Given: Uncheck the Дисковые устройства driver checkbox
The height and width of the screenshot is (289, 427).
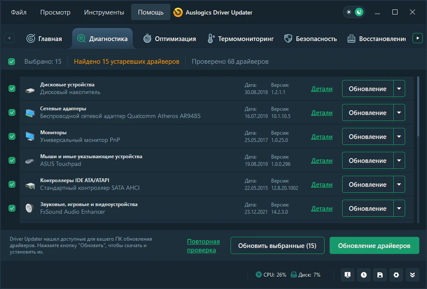Looking at the screenshot, I should (x=12, y=88).
